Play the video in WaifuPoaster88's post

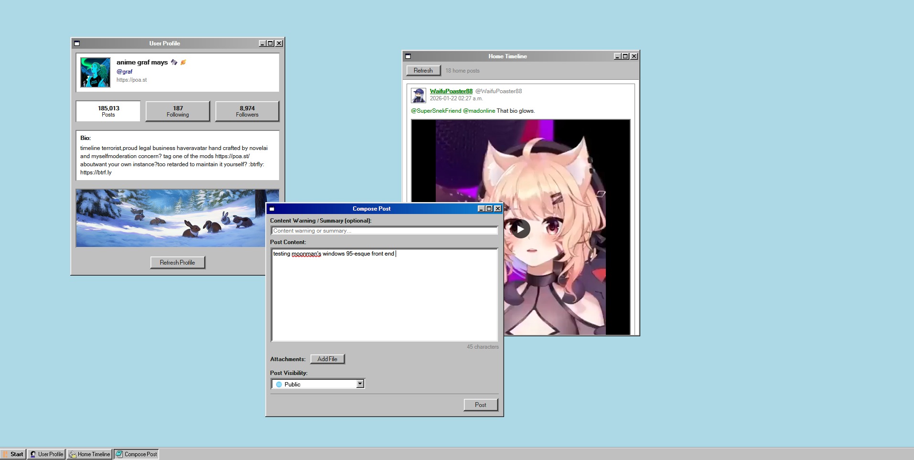pos(520,229)
